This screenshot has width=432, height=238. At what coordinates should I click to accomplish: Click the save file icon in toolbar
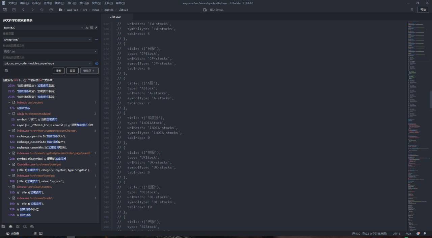pyautogui.click(x=14, y=10)
